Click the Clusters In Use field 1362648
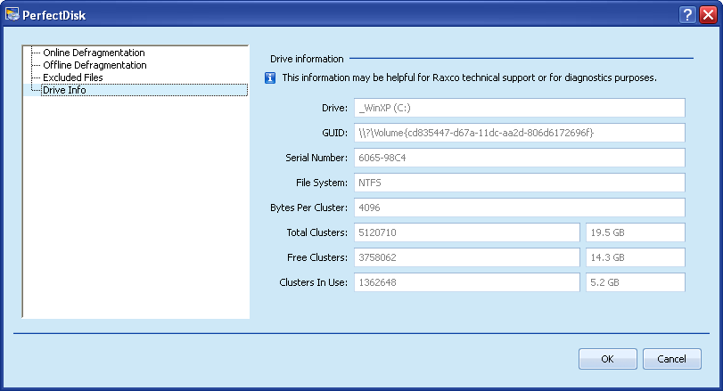Screen dimensions: 723x391 [x=466, y=281]
